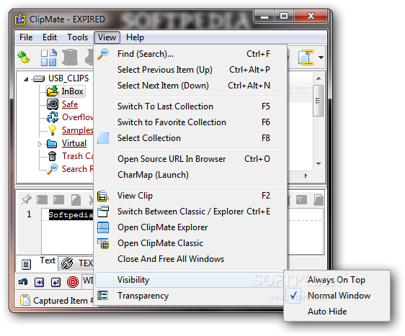Open the Tools menu
405x336 pixels.
(77, 37)
